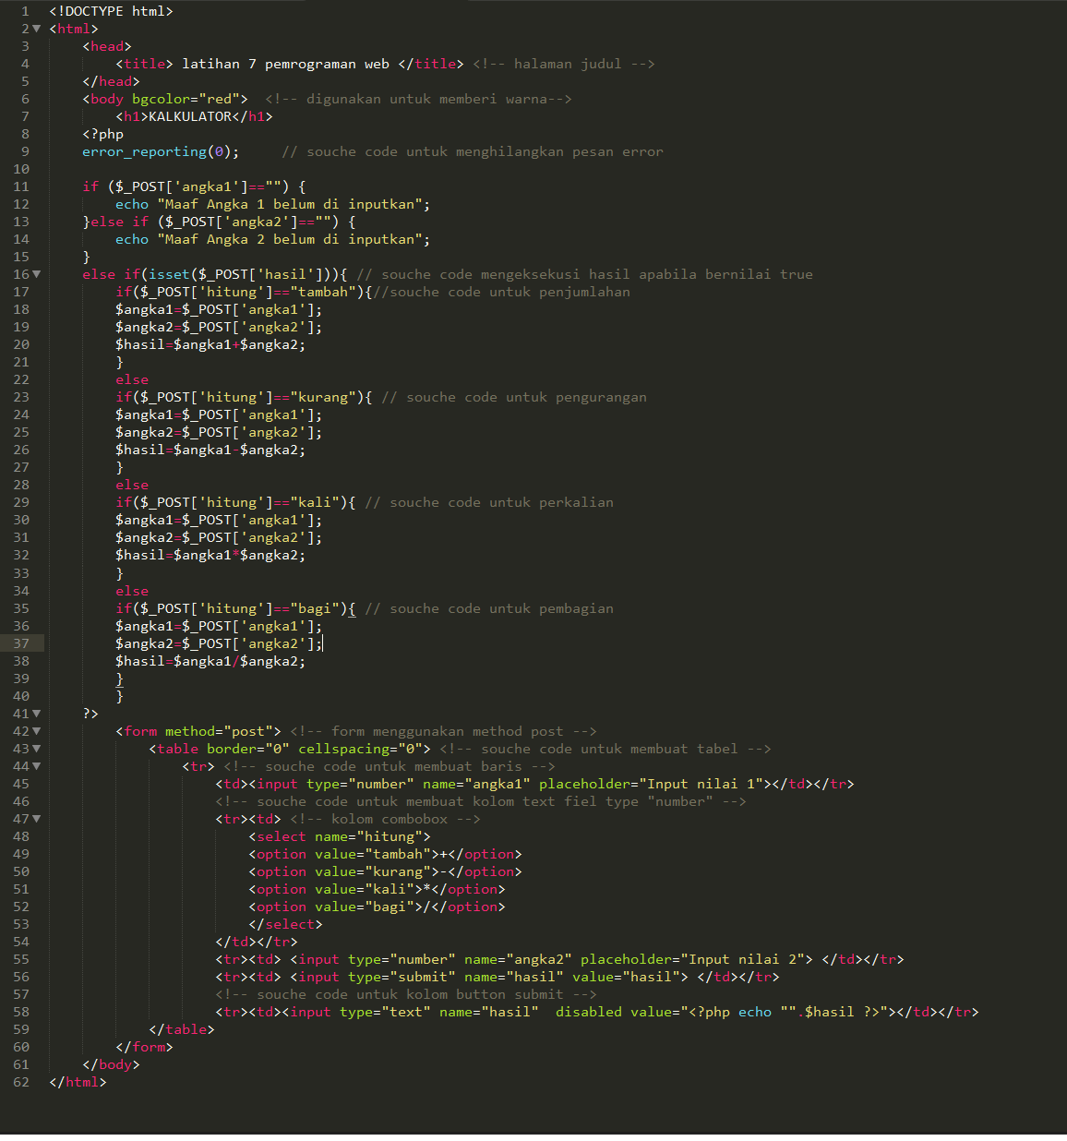Click '$hasil=$angka1-$angka2;' on line 26
This screenshot has width=1067, height=1141.
click(x=210, y=450)
